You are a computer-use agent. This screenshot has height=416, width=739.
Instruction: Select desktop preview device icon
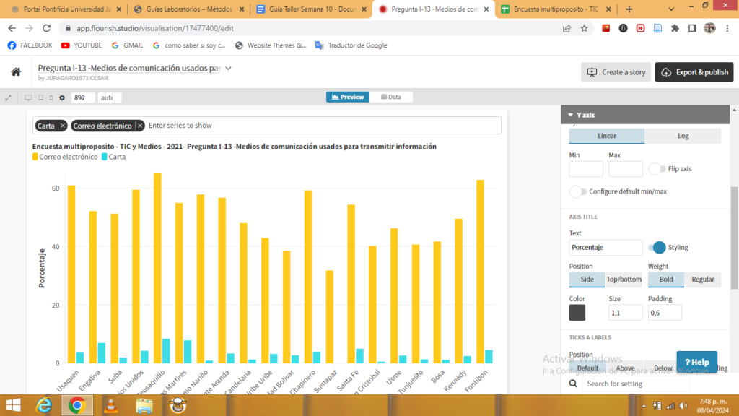coord(28,97)
